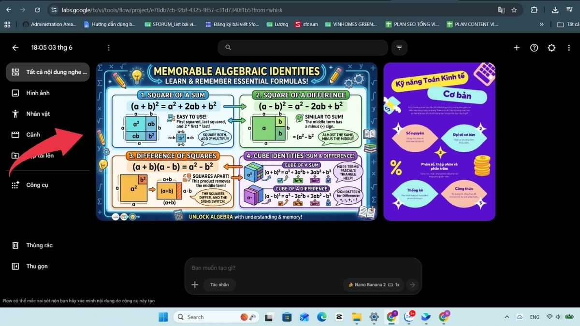Click the Chrome address bar URL
The width and height of the screenshot is (580, 326).
(x=172, y=10)
